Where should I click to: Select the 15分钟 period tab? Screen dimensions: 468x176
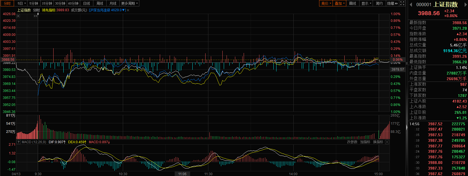[x=47, y=3]
